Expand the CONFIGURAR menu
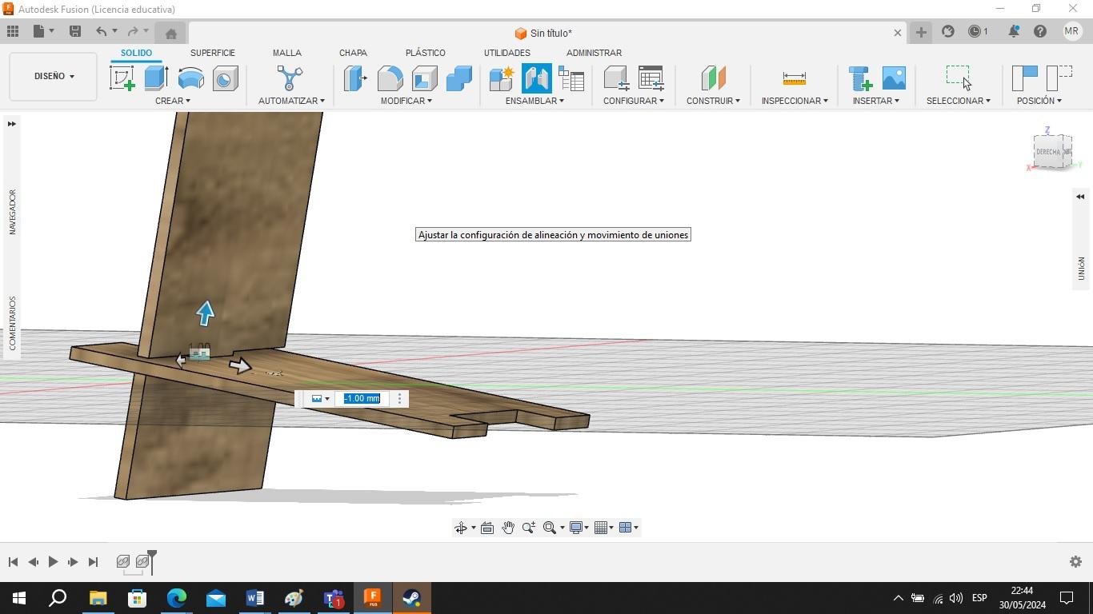This screenshot has height=614, width=1093. tap(634, 101)
